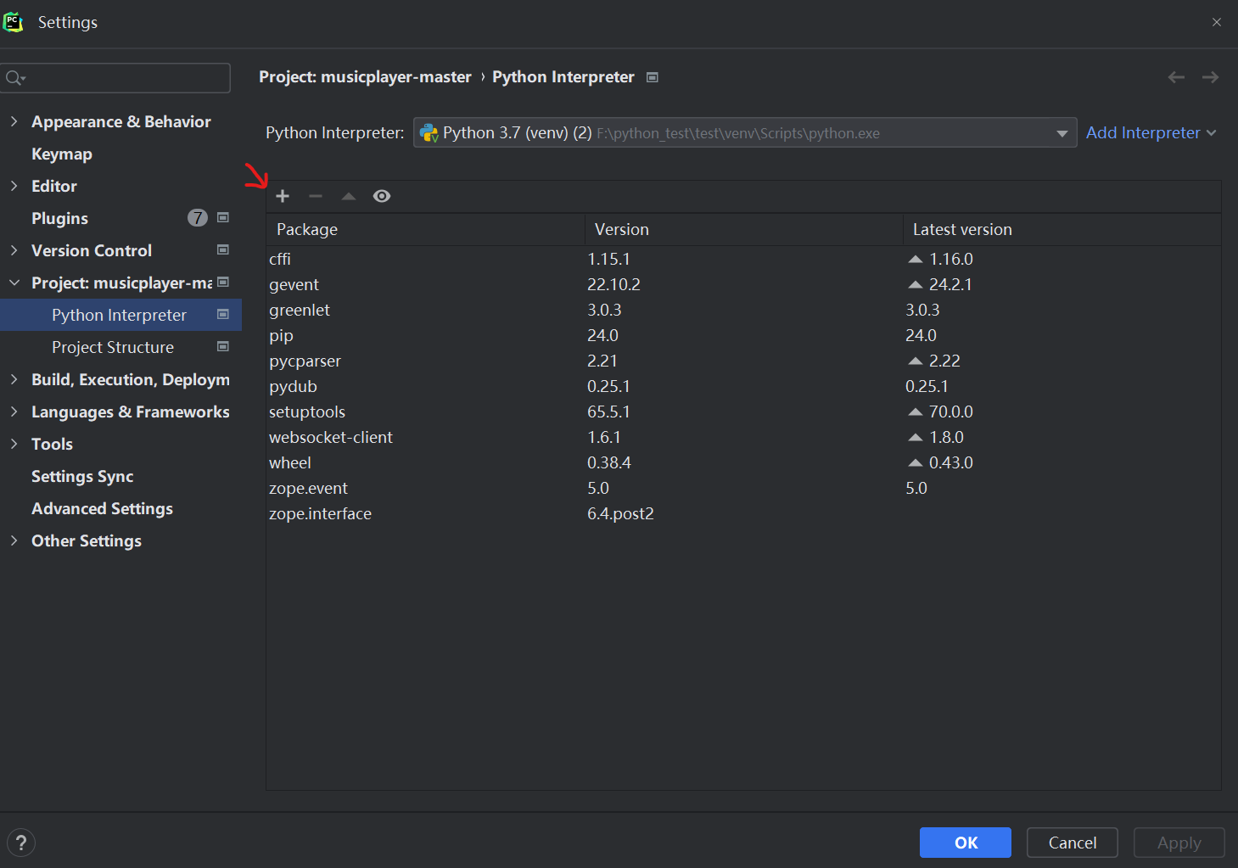The height and width of the screenshot is (868, 1238).
Task: Click Version column header
Action: click(x=744, y=229)
